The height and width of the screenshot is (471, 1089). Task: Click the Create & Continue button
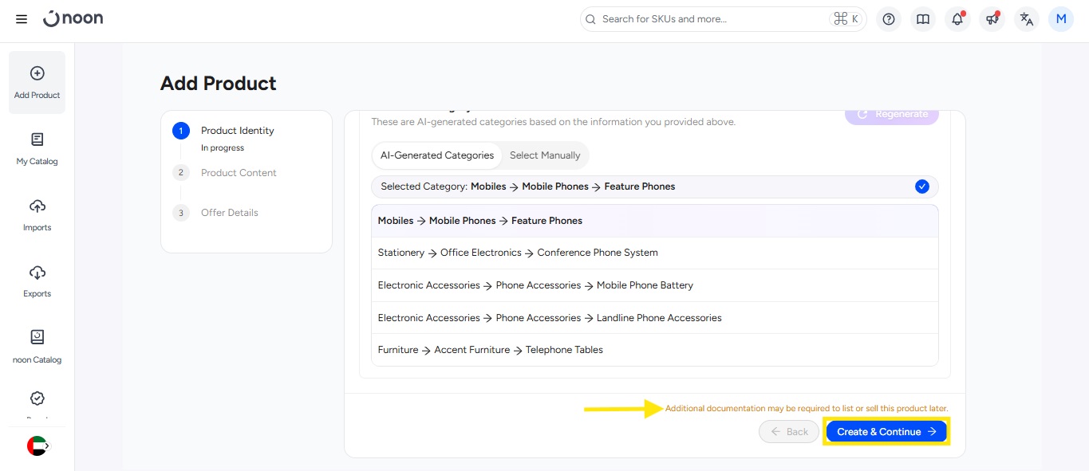coord(886,432)
